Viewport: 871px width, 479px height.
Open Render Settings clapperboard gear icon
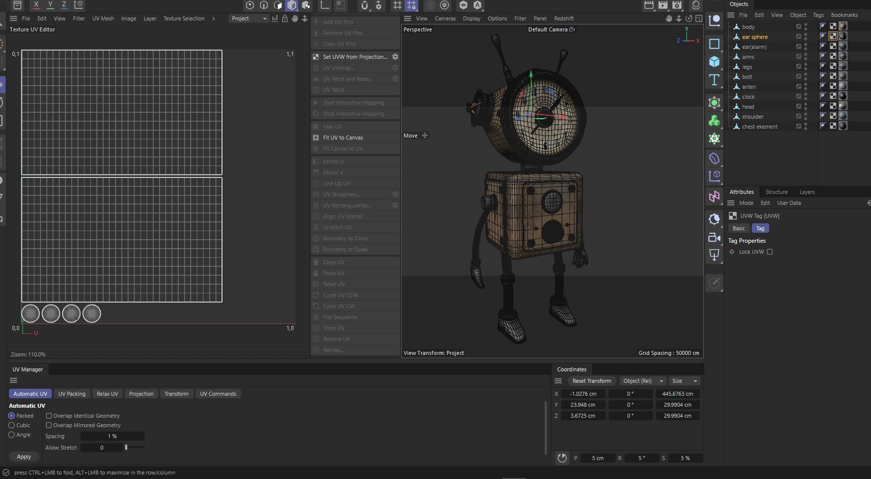677,5
